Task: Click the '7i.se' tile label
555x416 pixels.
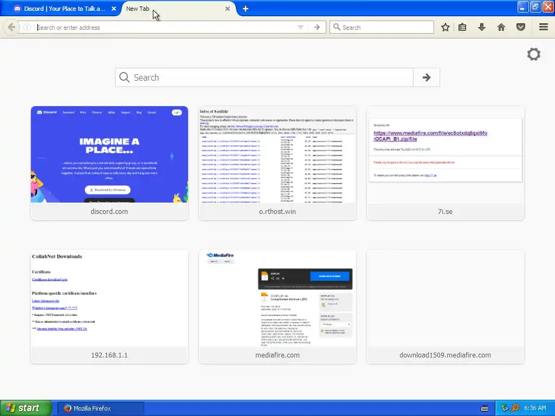Action: (x=446, y=212)
